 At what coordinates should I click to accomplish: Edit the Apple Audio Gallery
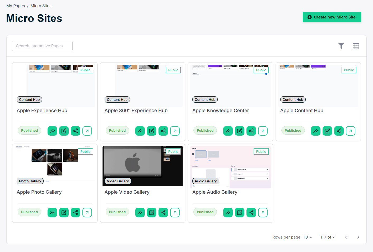[240, 212]
